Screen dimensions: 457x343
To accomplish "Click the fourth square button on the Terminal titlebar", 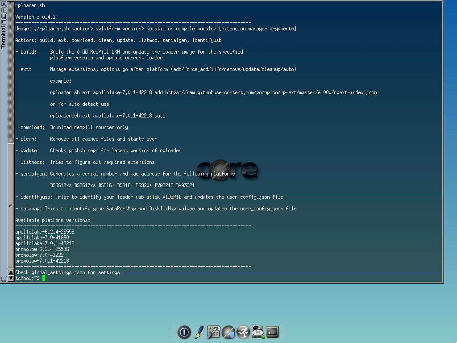I will click(x=4, y=21).
